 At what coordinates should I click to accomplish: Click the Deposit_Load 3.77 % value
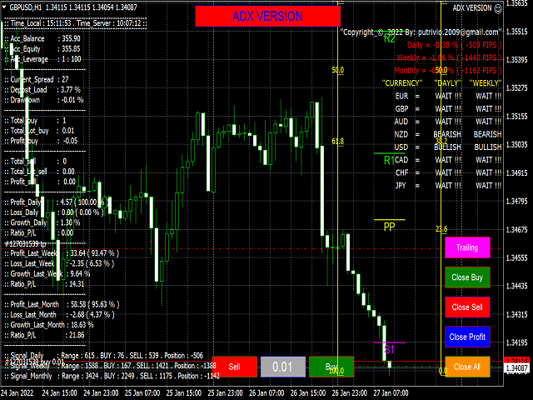[x=71, y=89]
